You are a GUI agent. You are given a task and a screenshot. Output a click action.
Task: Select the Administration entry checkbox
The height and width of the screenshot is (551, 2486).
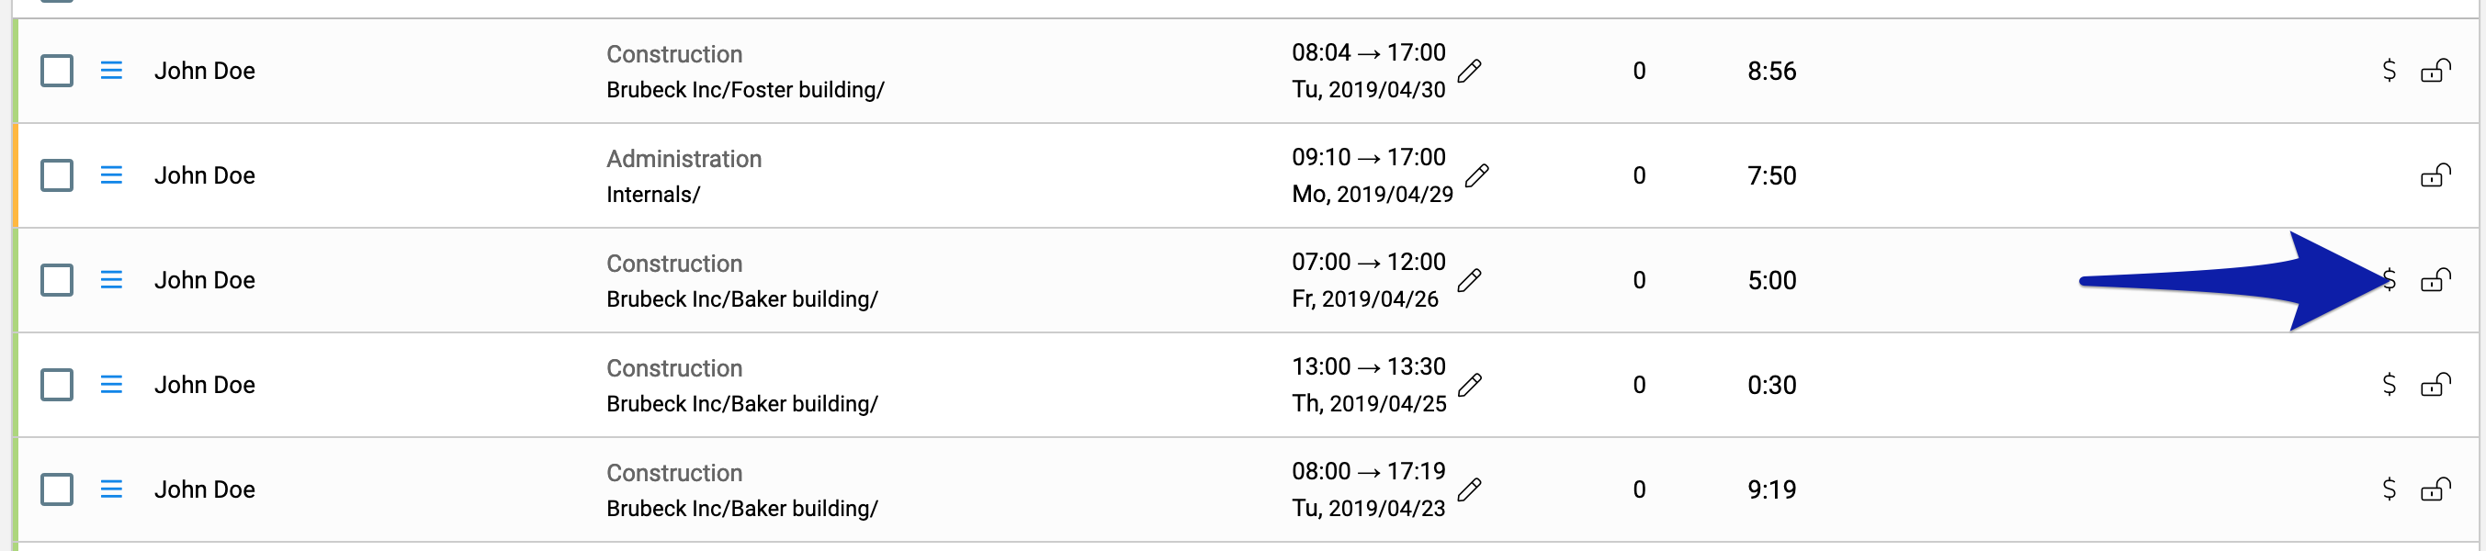[57, 175]
